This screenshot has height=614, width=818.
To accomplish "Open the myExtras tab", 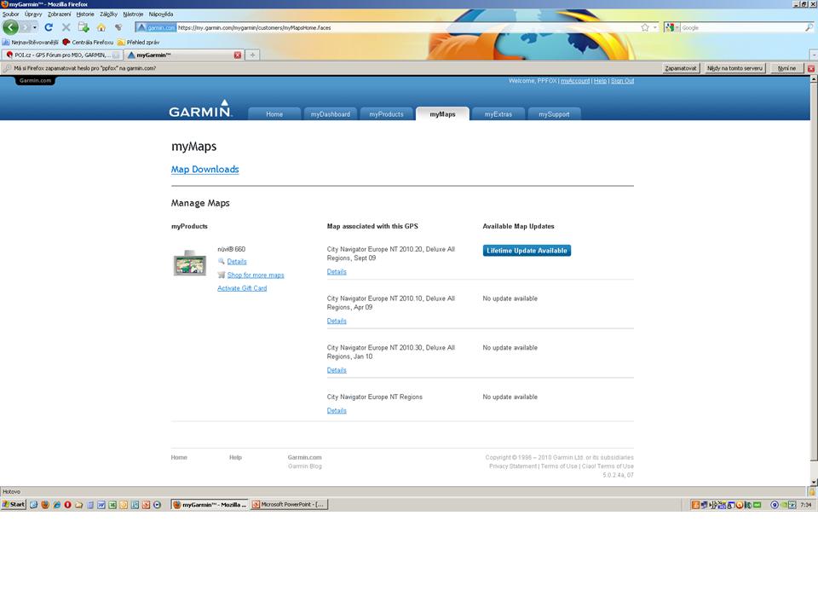I will click(498, 114).
